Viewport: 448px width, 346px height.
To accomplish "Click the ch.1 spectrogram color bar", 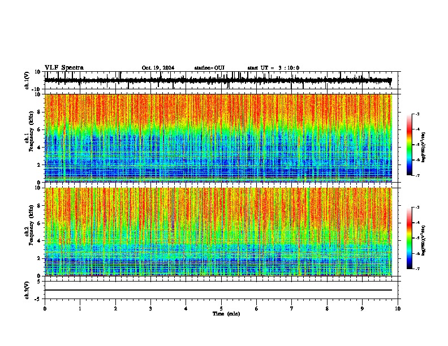I will pyautogui.click(x=410, y=145).
